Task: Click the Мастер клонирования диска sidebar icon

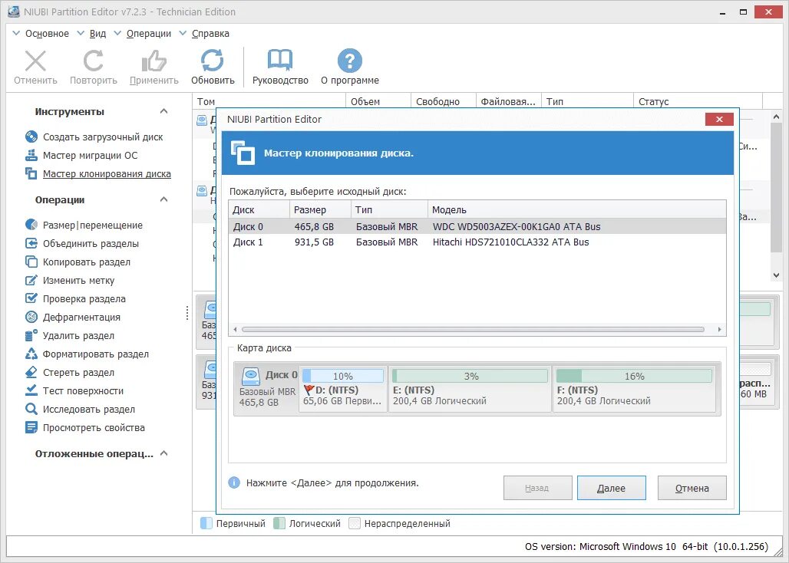Action: click(x=31, y=173)
